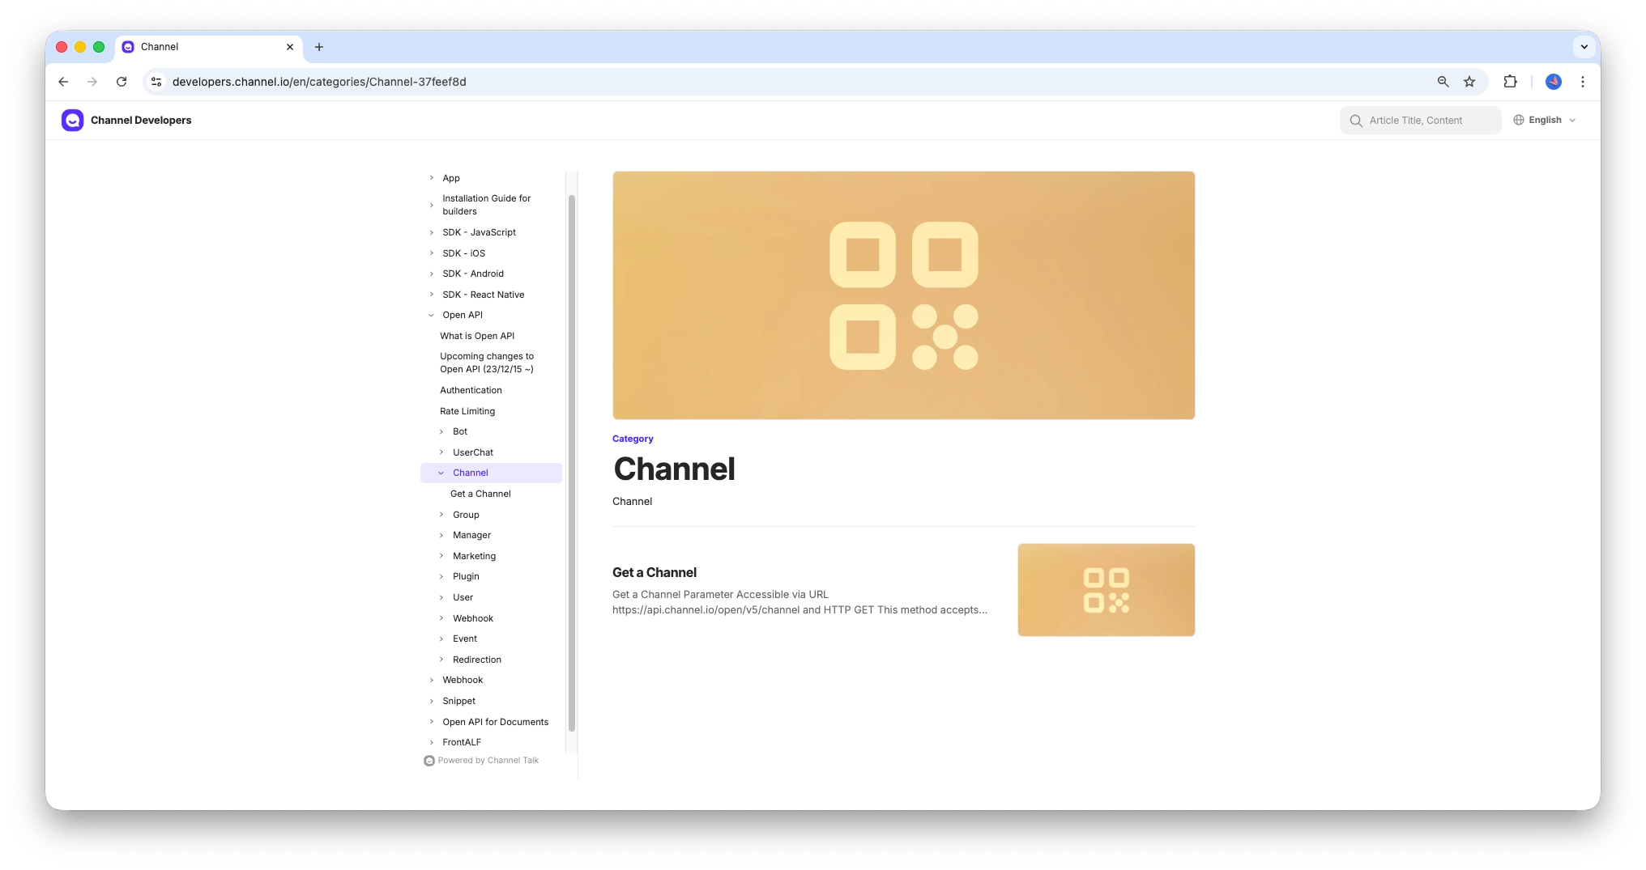The height and width of the screenshot is (870, 1646).
Task: Open the What is Open API article
Action: [477, 336]
